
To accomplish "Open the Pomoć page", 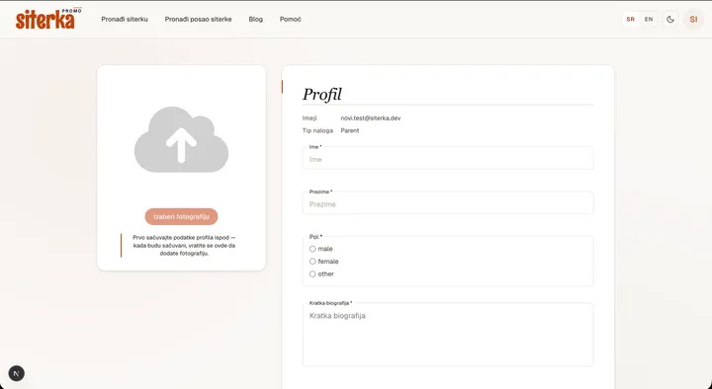I will (x=290, y=19).
